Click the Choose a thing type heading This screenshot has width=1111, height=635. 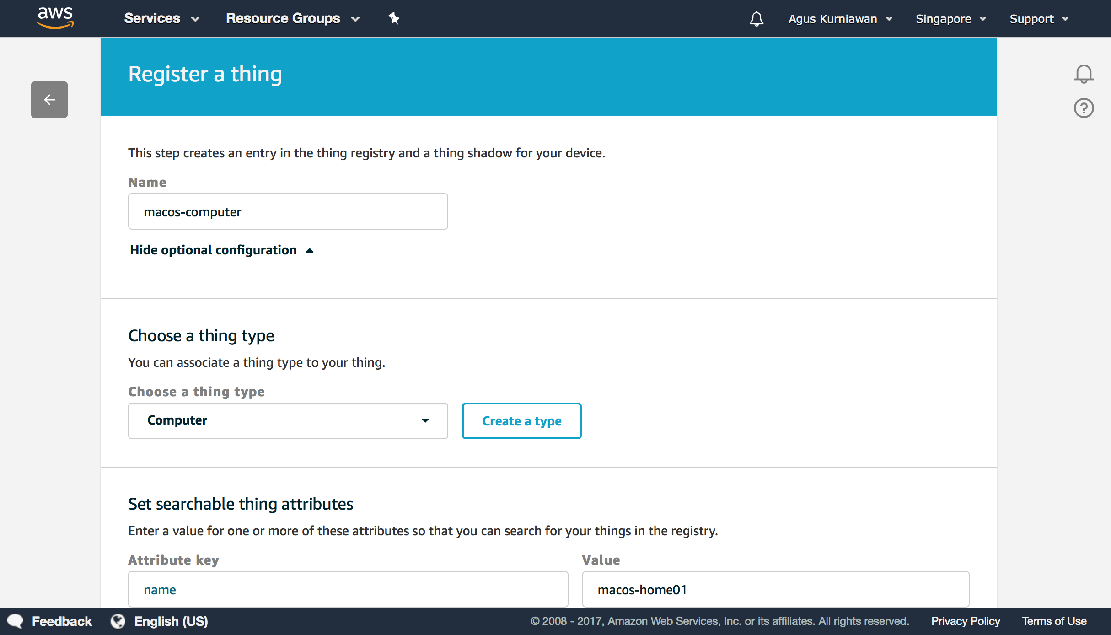(x=201, y=336)
